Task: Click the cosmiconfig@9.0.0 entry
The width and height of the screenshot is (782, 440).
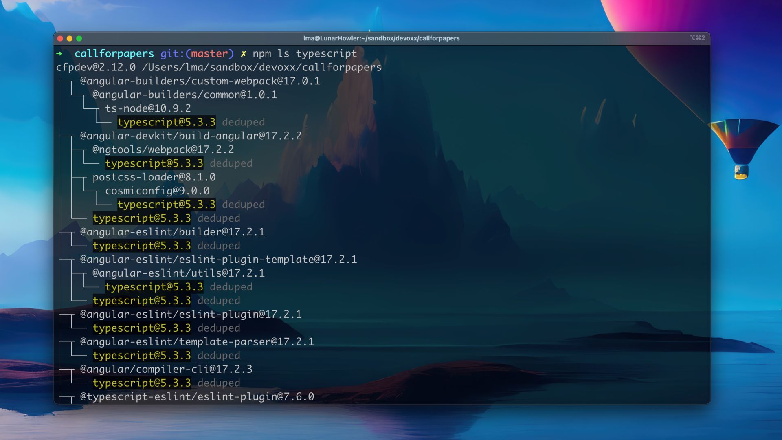Action: 157,191
